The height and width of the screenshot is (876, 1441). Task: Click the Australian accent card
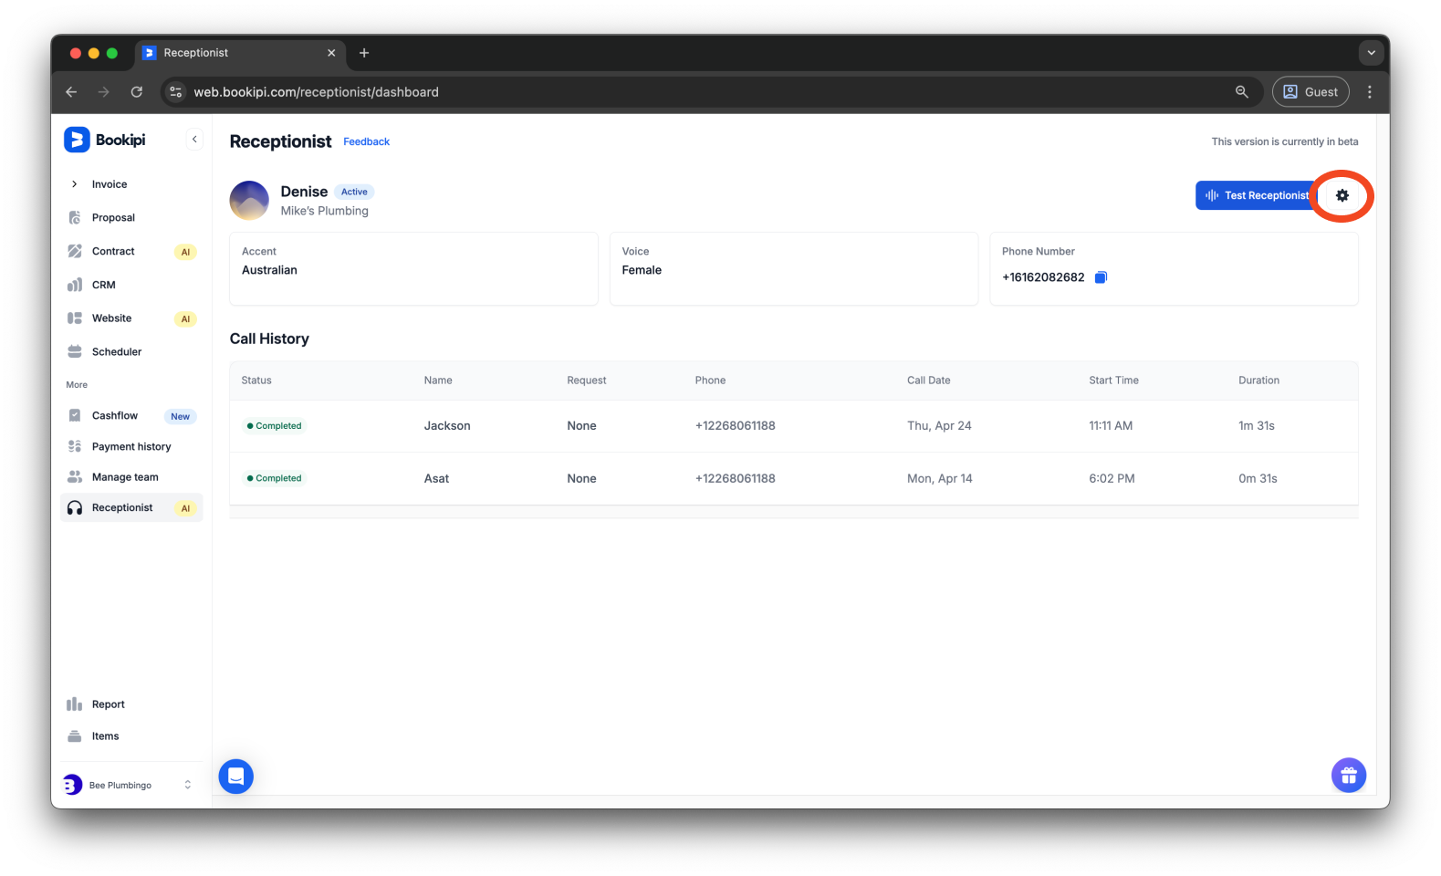tap(413, 268)
